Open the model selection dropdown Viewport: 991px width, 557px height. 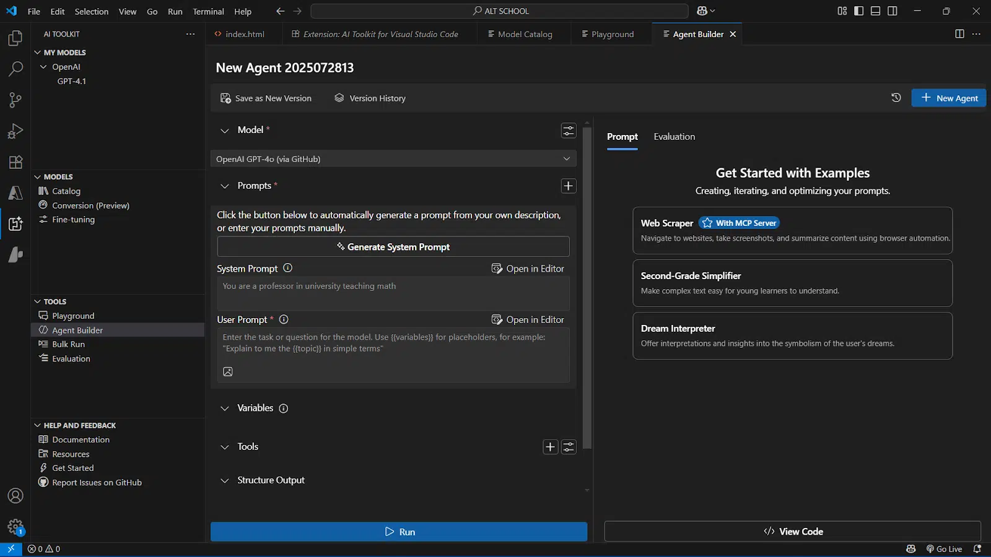pos(393,159)
